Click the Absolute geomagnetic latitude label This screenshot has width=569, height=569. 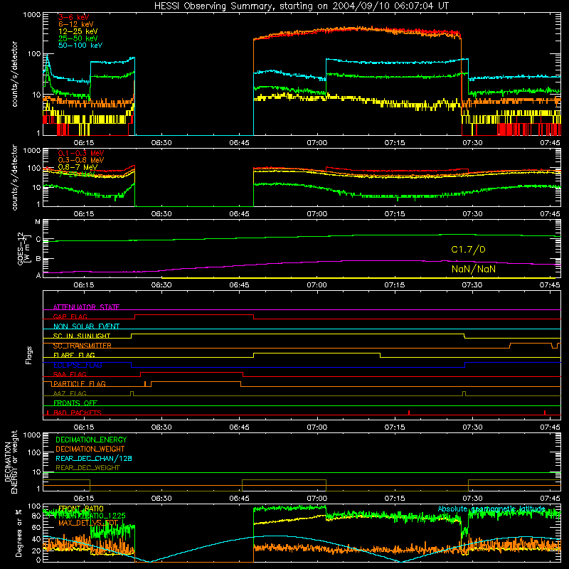coord(491,509)
